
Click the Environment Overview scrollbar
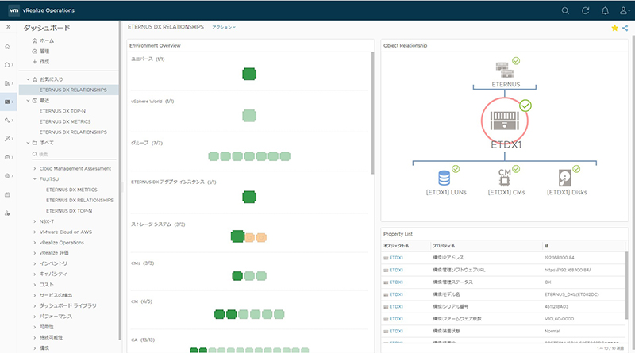click(372, 113)
